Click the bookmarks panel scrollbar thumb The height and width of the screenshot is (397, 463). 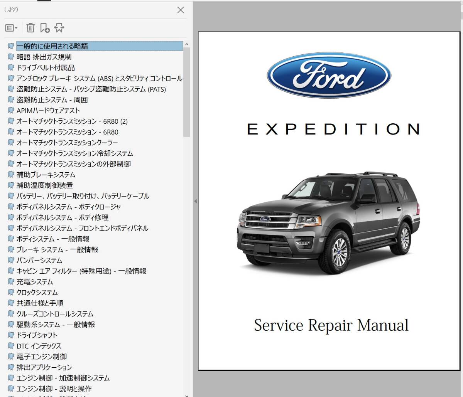tap(187, 93)
